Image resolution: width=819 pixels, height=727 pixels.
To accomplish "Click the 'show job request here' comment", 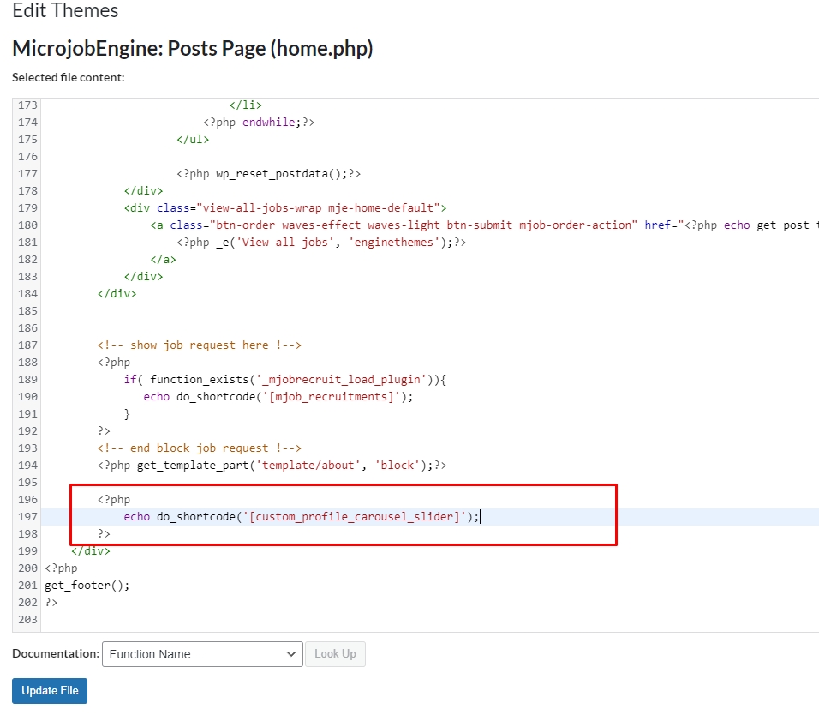I will click(199, 345).
